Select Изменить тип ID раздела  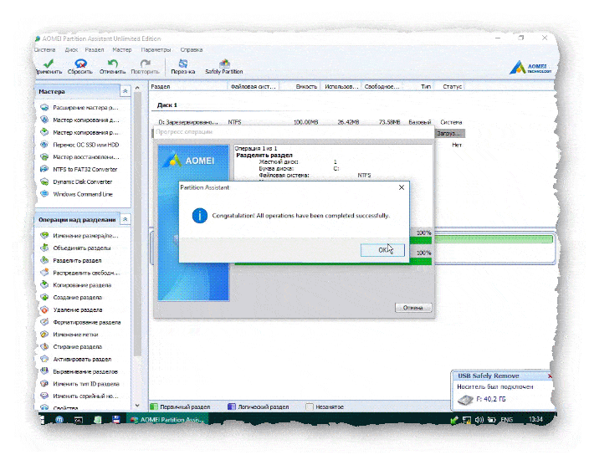[80, 384]
